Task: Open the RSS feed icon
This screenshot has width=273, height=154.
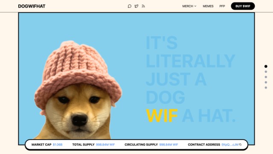Action: [143, 6]
